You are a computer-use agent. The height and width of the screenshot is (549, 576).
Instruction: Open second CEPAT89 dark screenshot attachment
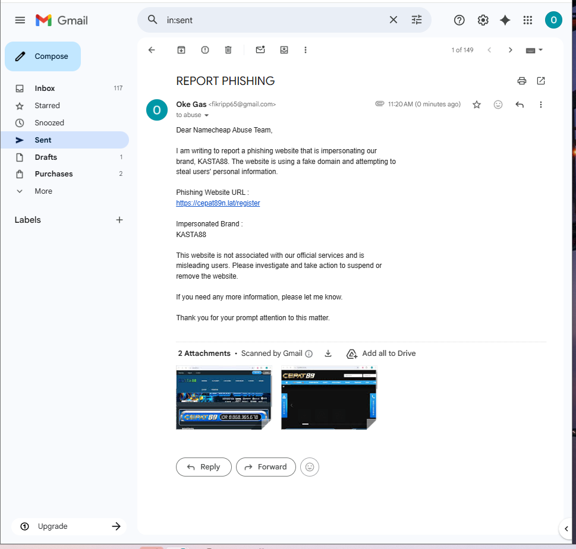(x=329, y=397)
